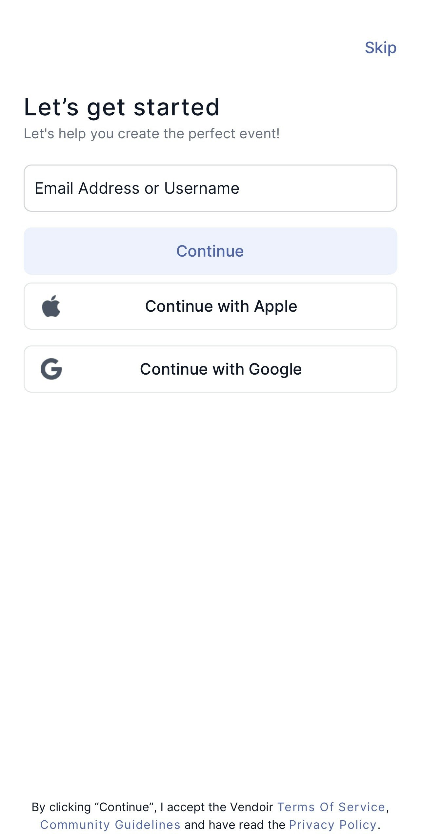
Task: Click the empty right side of the email box
Action: coord(318,188)
